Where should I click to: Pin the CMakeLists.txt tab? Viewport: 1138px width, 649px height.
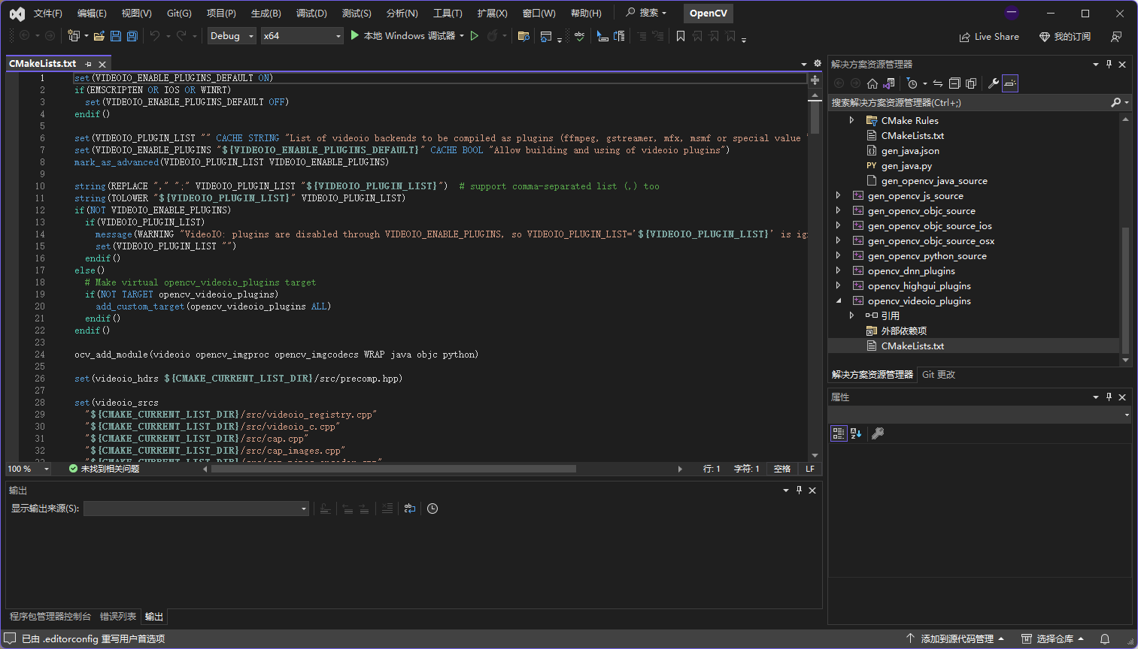[x=88, y=64]
